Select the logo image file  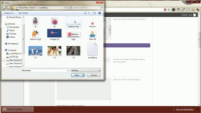(x=73, y=35)
